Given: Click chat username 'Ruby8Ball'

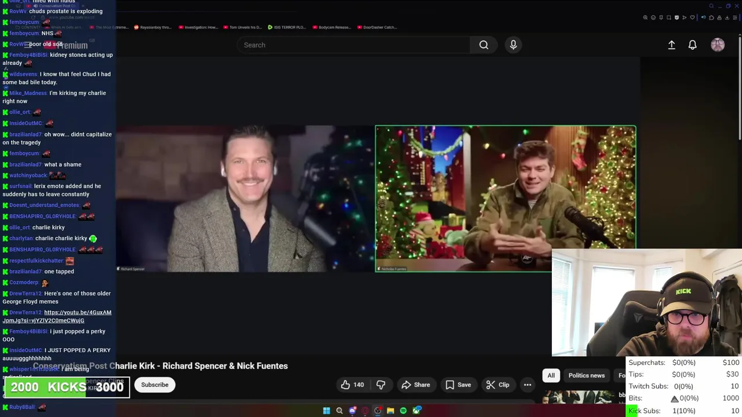Looking at the screenshot, I should click(22, 407).
